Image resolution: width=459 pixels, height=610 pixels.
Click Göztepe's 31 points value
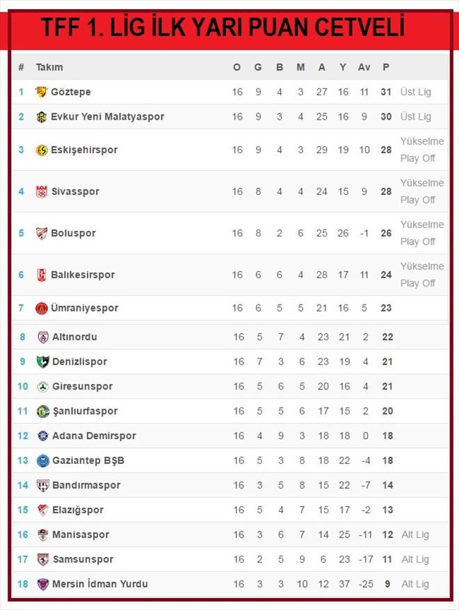coord(386,92)
